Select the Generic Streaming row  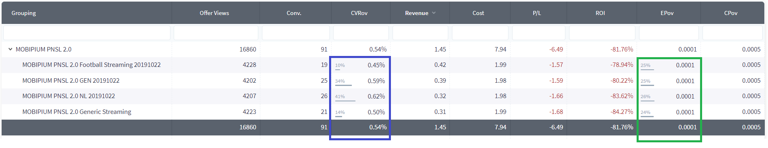(x=383, y=112)
